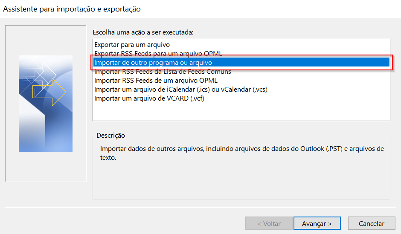Cancel the import and export wizard

click(x=371, y=223)
